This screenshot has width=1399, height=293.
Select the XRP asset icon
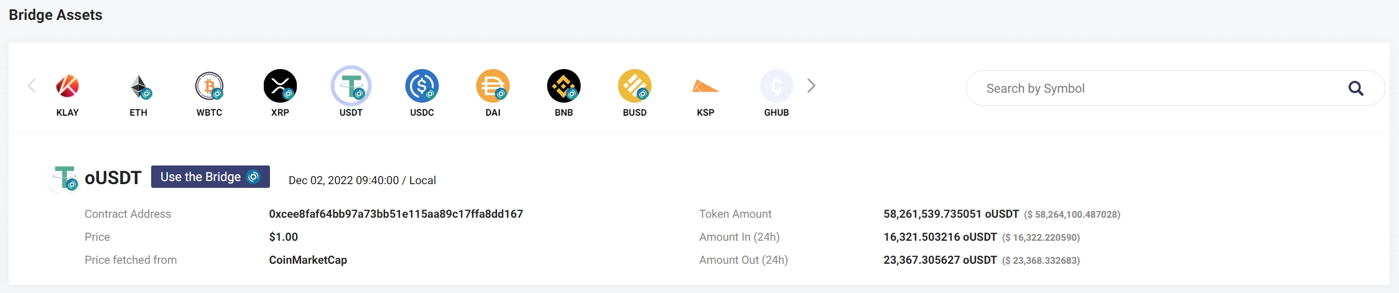coord(281,86)
